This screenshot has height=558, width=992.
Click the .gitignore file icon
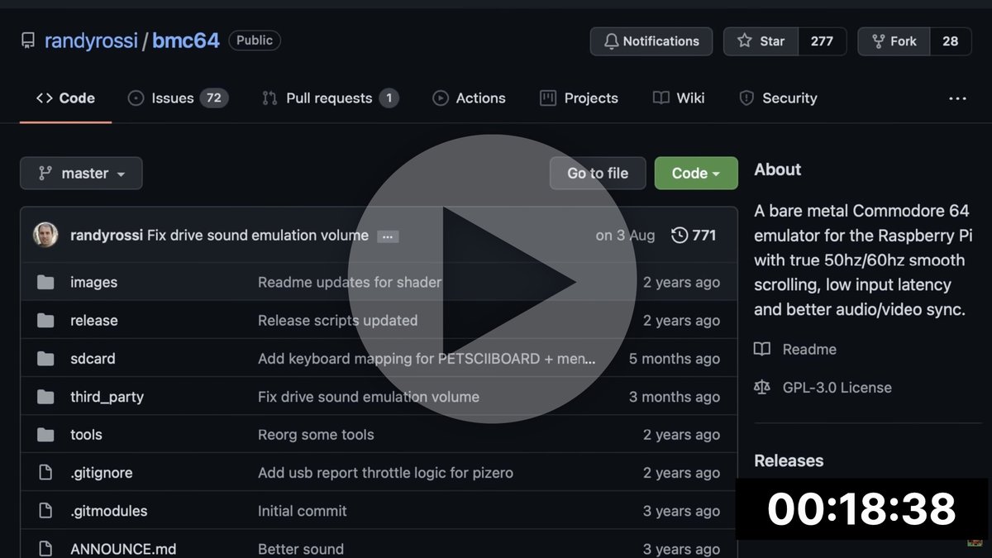point(45,473)
